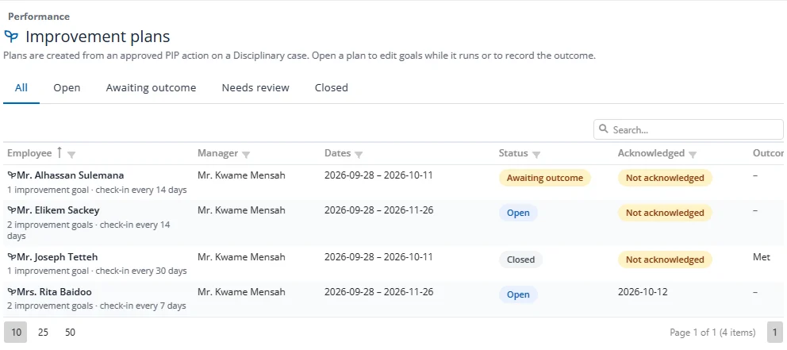Click 'check-in every 30 days' subtitle
This screenshot has height=350, width=787.
point(141,271)
